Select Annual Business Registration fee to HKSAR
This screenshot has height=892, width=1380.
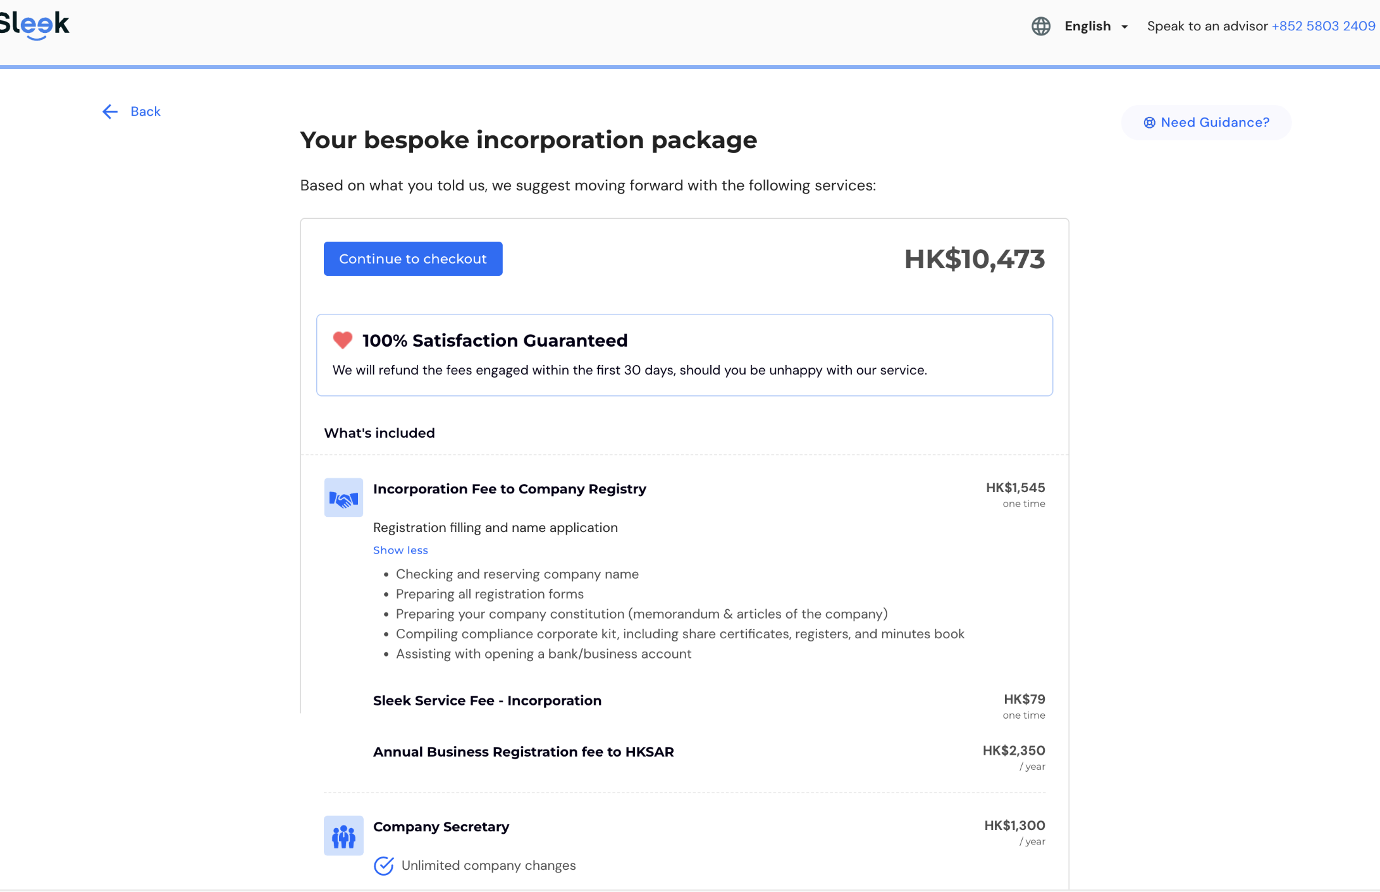[524, 752]
